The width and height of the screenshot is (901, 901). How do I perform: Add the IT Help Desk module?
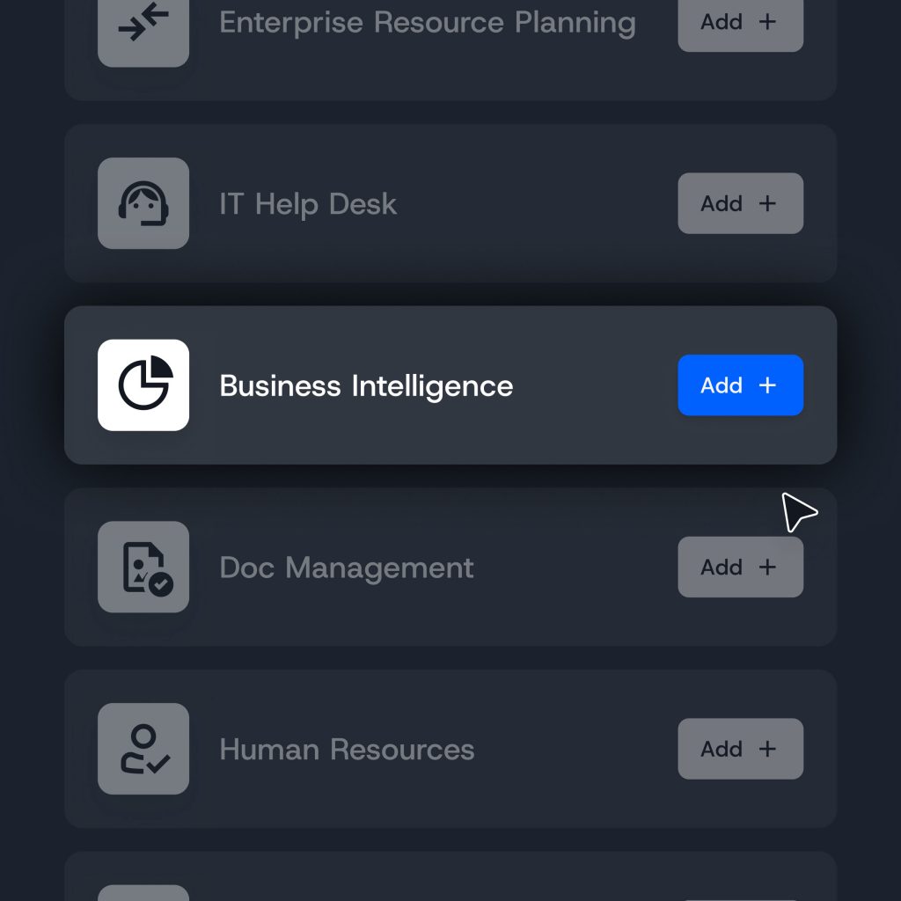740,203
